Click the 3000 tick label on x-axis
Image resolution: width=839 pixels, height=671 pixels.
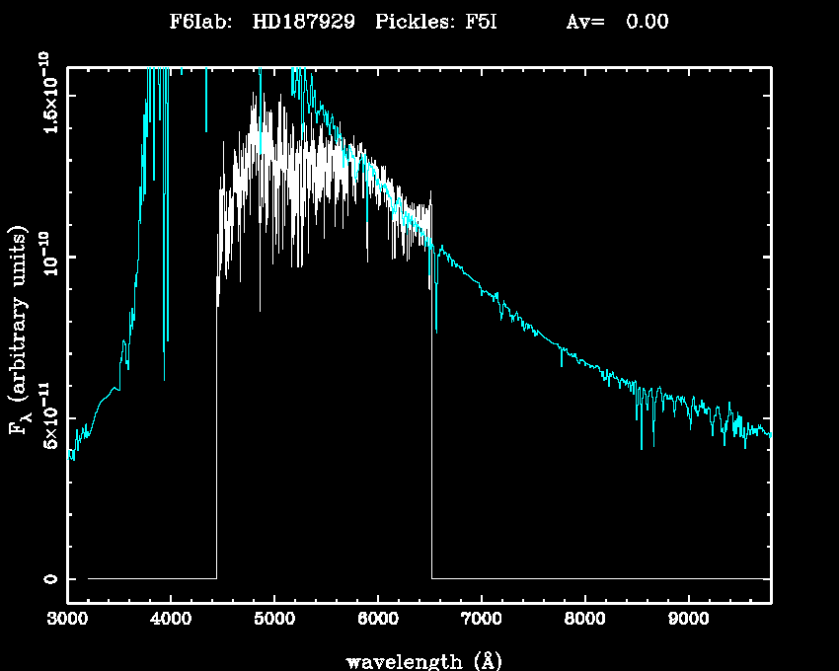click(68, 621)
